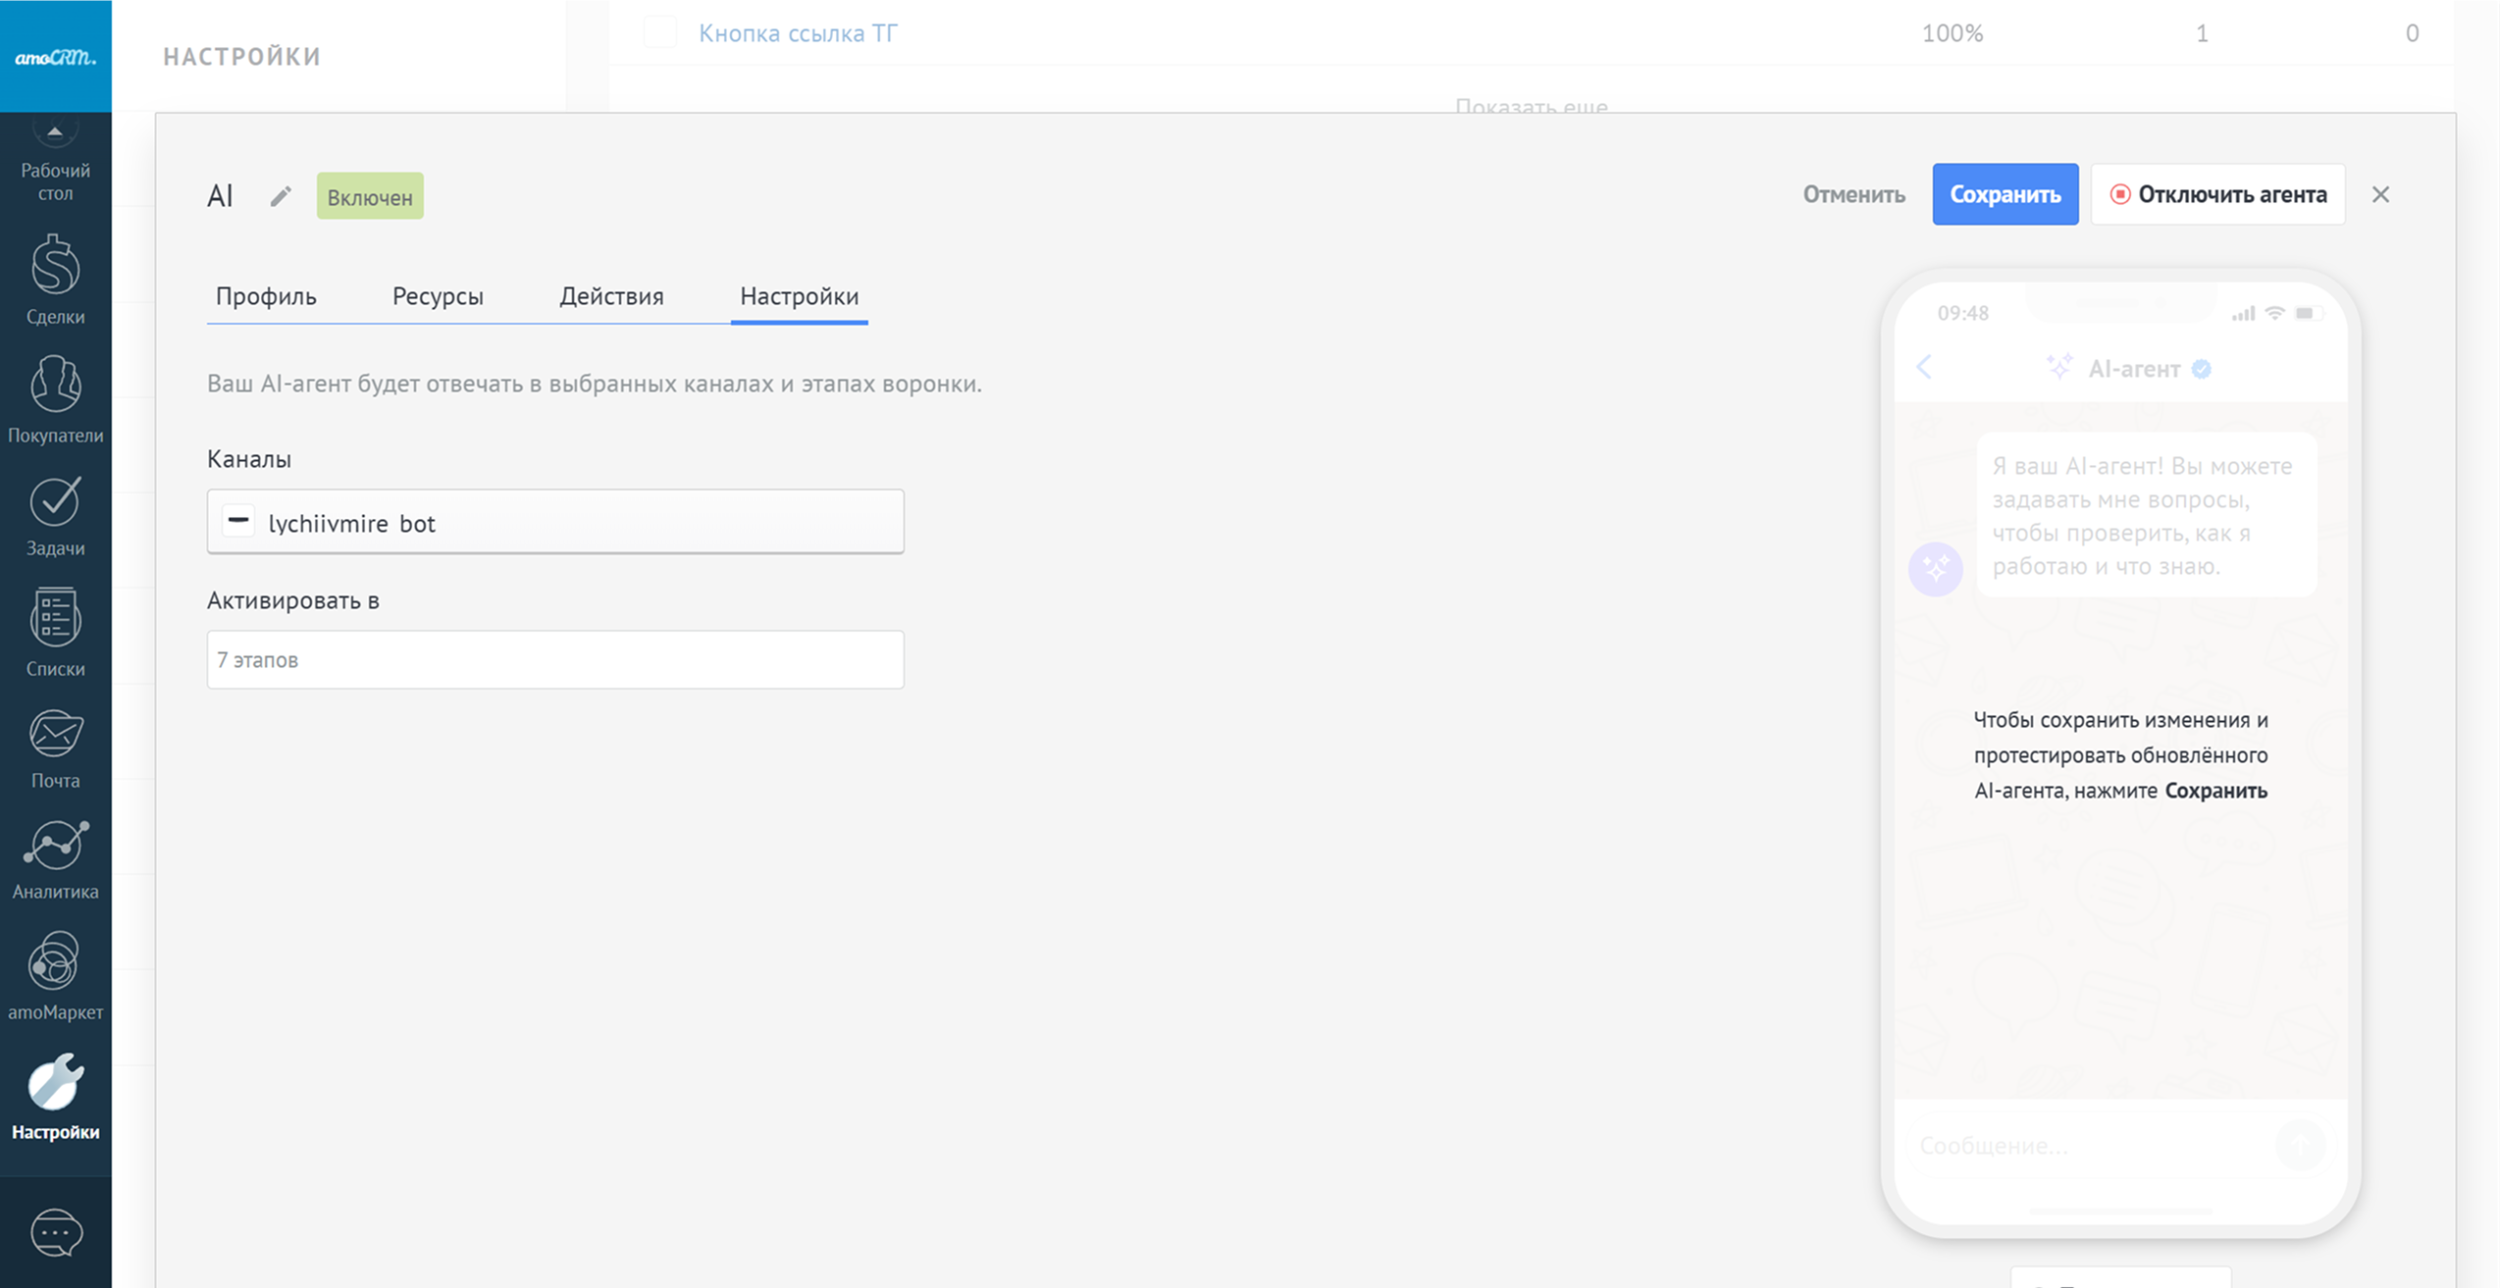The height and width of the screenshot is (1288, 2500).
Task: Go to Задачи in the sidebar
Action: [x=55, y=516]
